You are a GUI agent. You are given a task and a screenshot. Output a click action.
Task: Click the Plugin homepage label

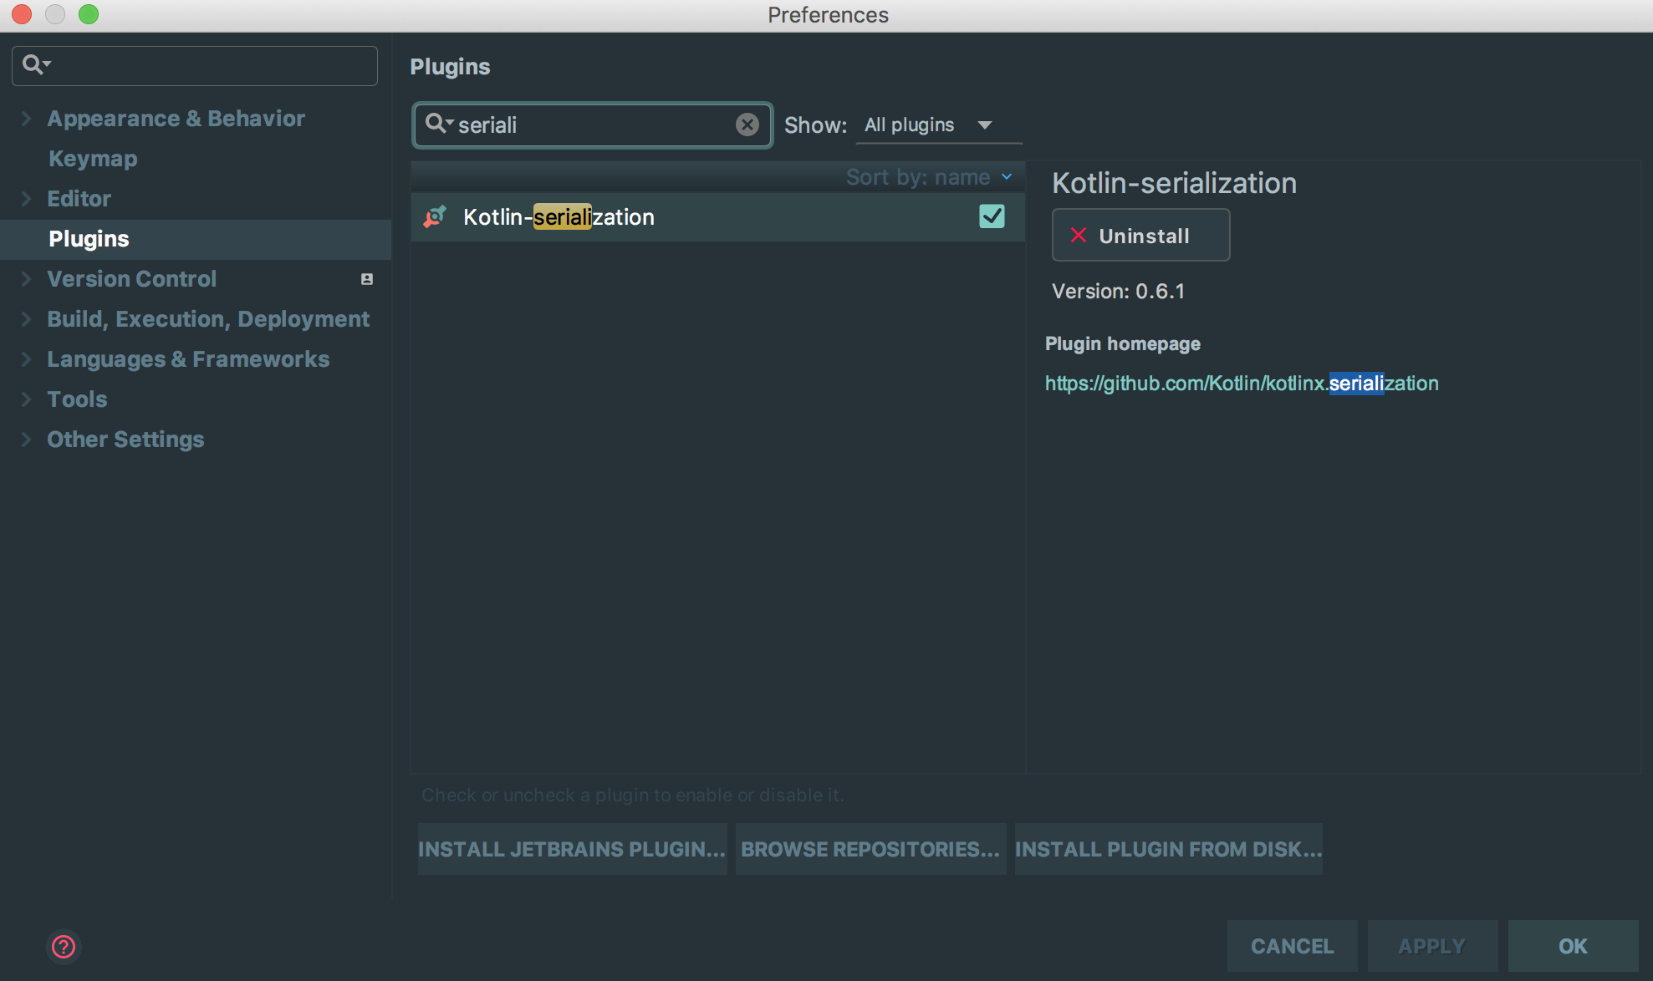1123,344
